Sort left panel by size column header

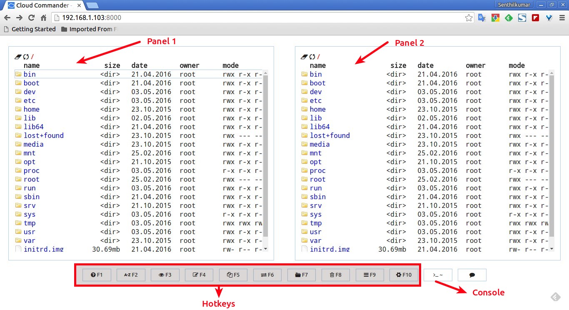(112, 65)
